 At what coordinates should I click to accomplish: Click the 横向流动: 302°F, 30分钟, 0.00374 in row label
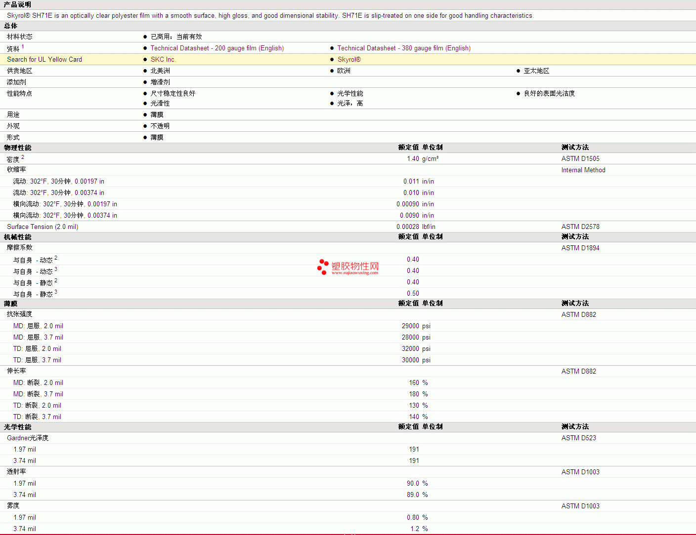pos(65,215)
